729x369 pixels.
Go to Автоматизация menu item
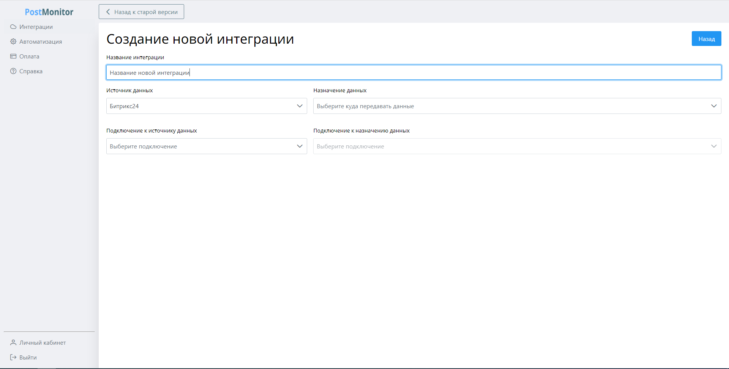click(x=41, y=42)
